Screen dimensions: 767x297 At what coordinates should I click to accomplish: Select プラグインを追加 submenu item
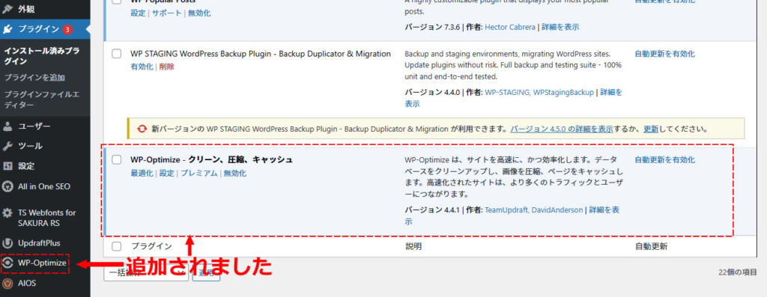click(34, 77)
